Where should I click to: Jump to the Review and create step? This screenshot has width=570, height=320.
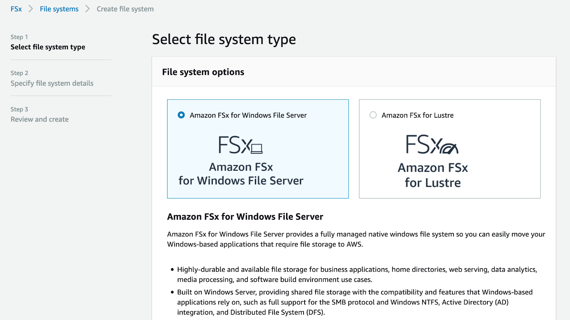[40, 119]
